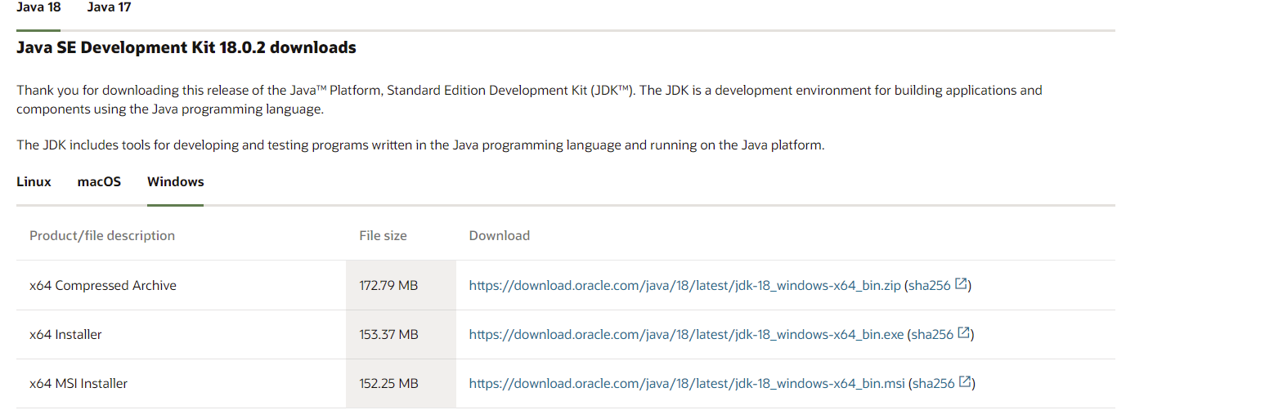Click the 152.25 MB file size

[388, 383]
